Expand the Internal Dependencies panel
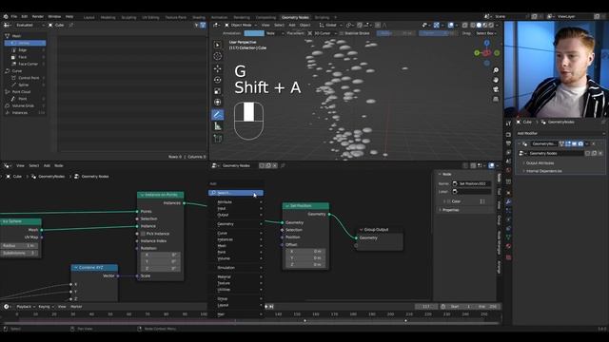 tap(543, 171)
